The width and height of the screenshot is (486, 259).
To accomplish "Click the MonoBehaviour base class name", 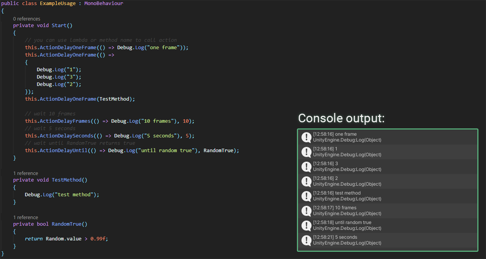I will (x=104, y=4).
